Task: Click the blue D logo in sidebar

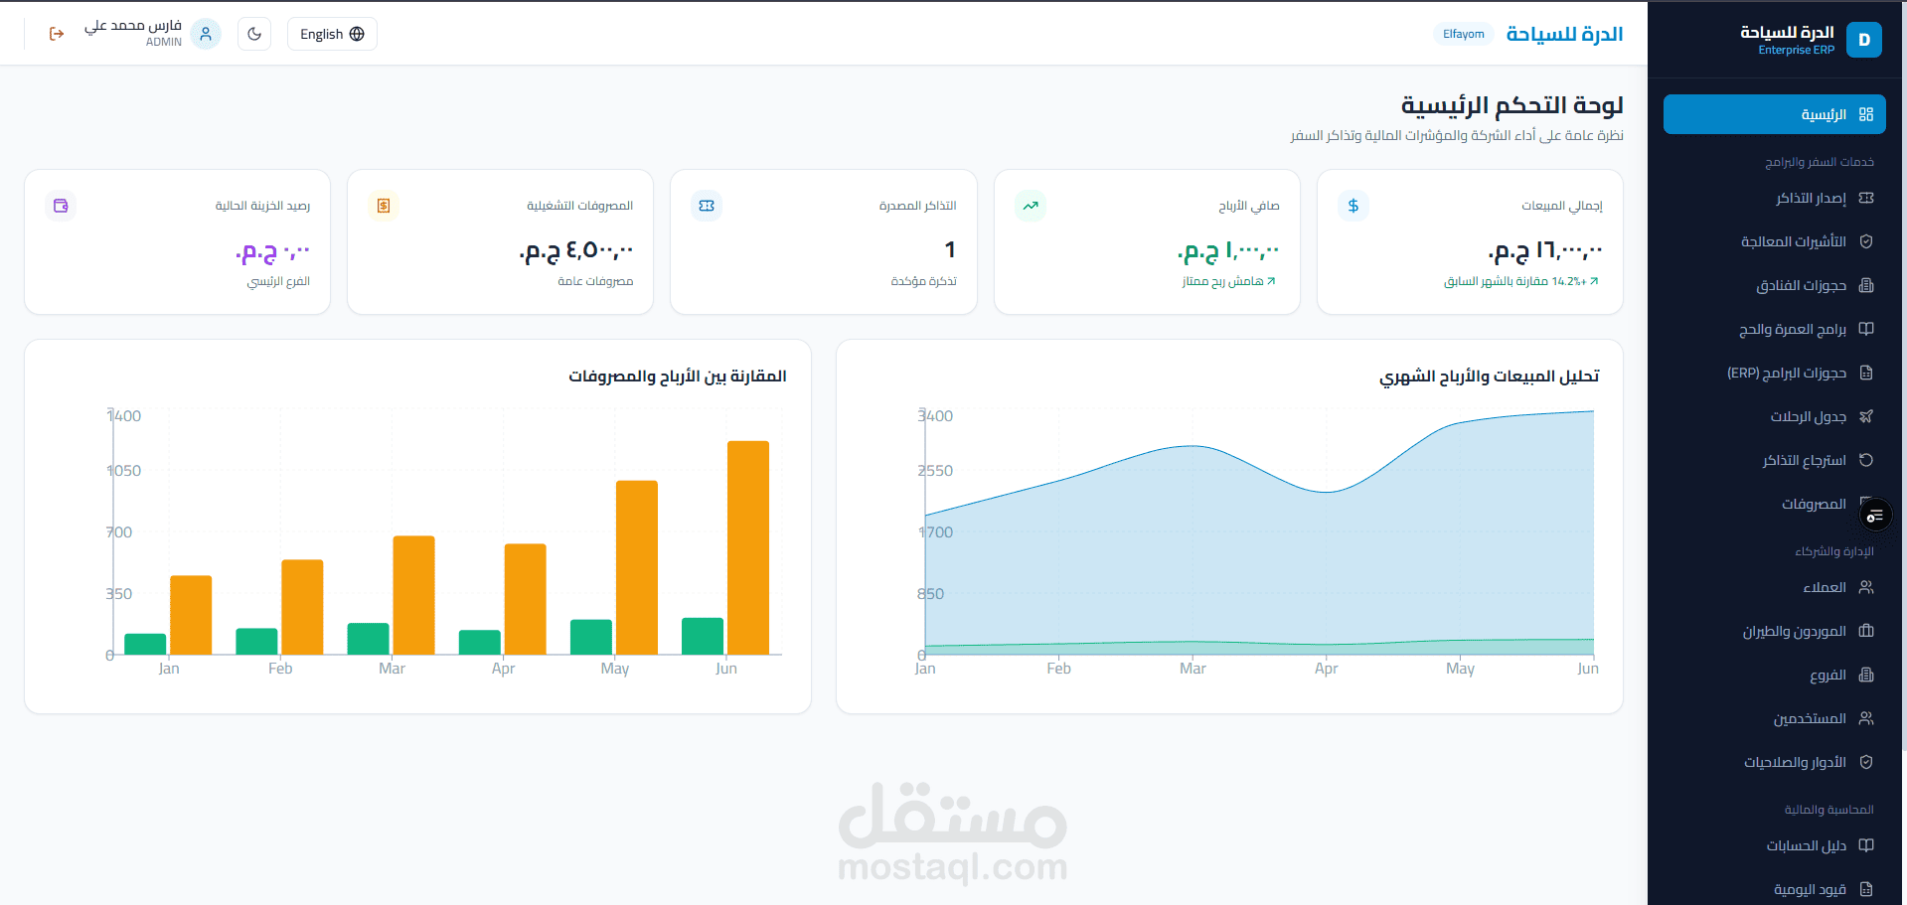Action: coord(1863,40)
